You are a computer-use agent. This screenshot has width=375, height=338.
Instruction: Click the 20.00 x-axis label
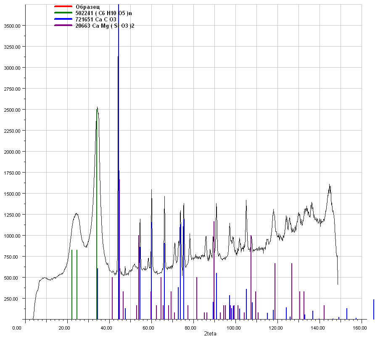tap(64, 328)
